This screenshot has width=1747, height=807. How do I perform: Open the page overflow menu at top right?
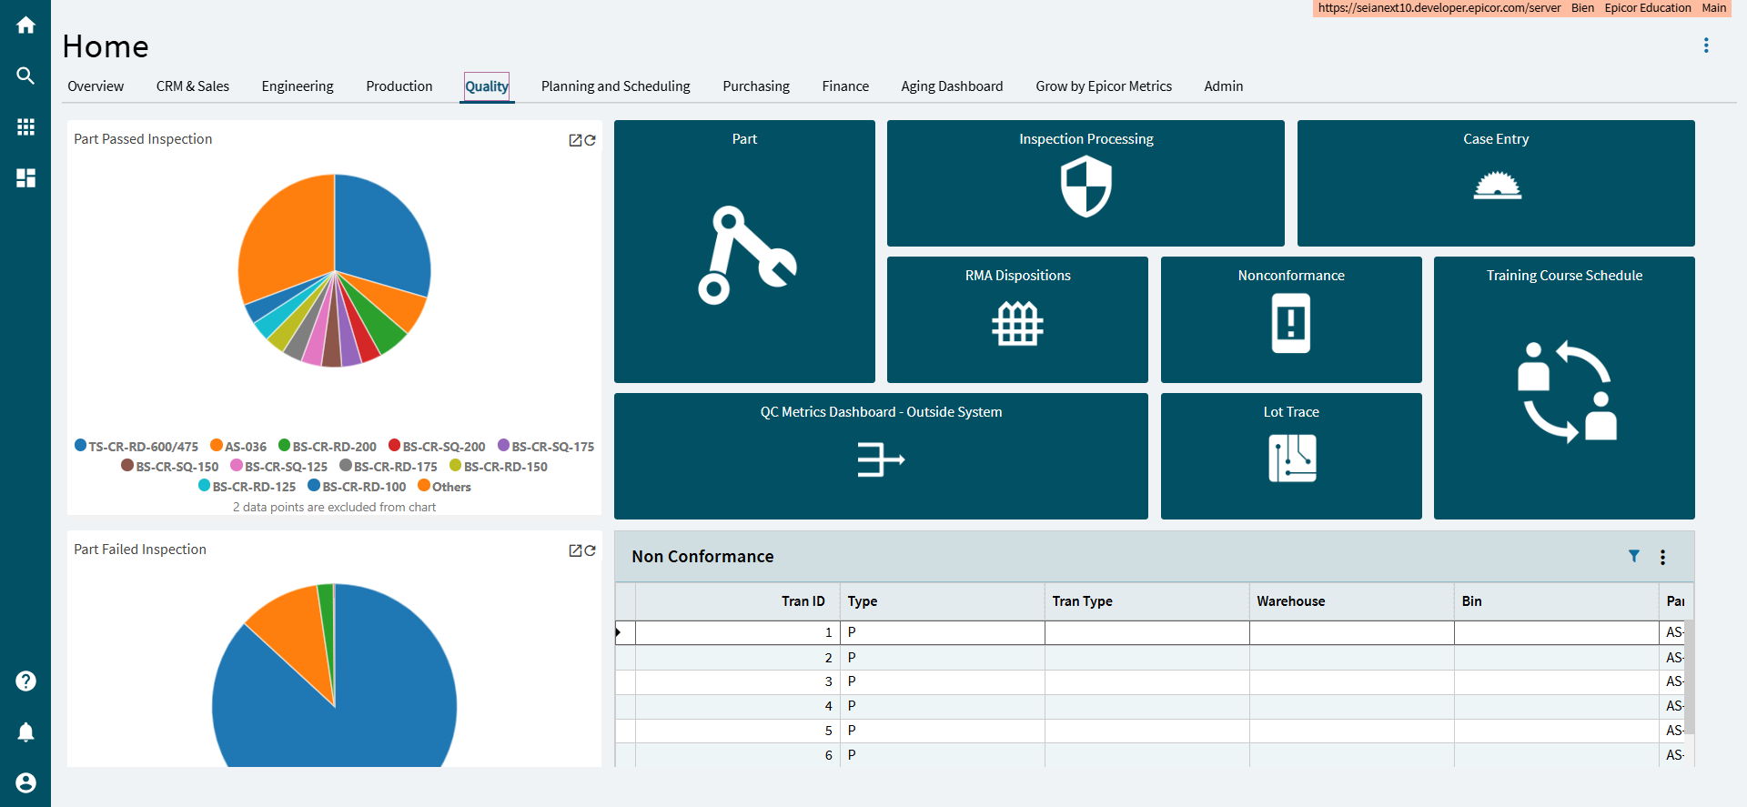point(1706,45)
